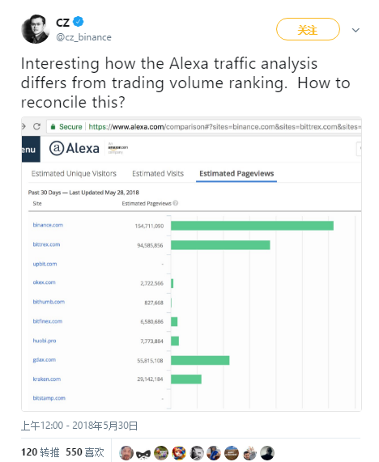Image resolution: width=379 pixels, height=462 pixels.
Task: Click the Estimated Pageviews help icon
Action: 176,203
